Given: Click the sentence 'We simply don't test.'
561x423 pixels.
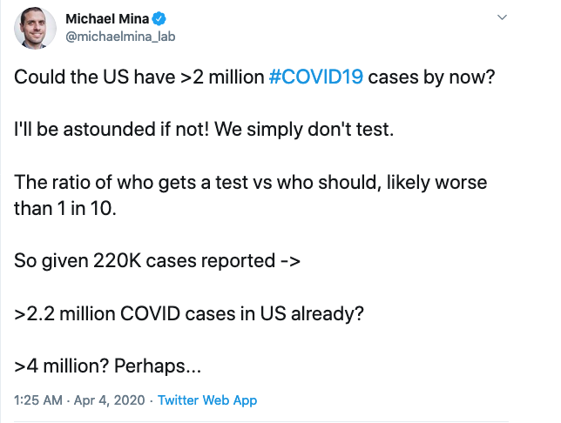Looking at the screenshot, I should click(x=304, y=130).
